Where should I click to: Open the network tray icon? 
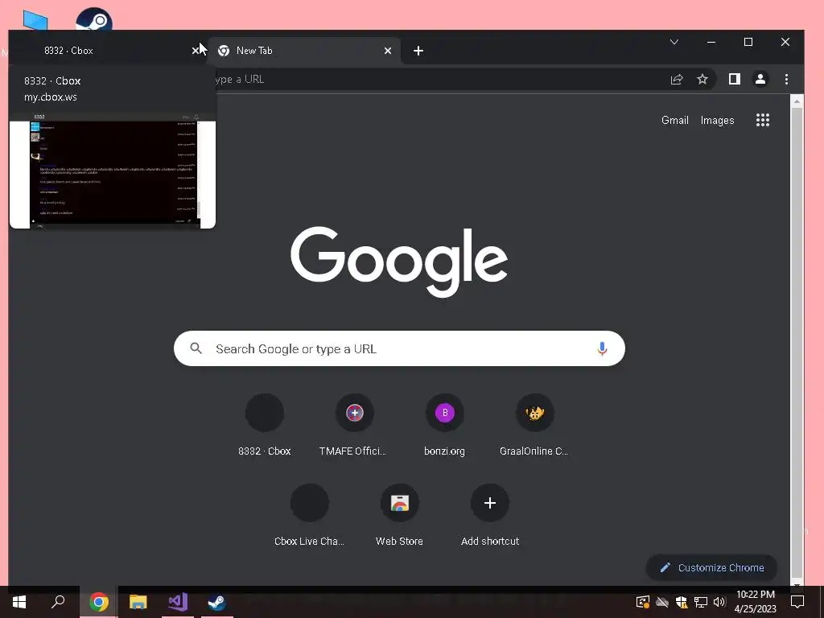pos(701,602)
